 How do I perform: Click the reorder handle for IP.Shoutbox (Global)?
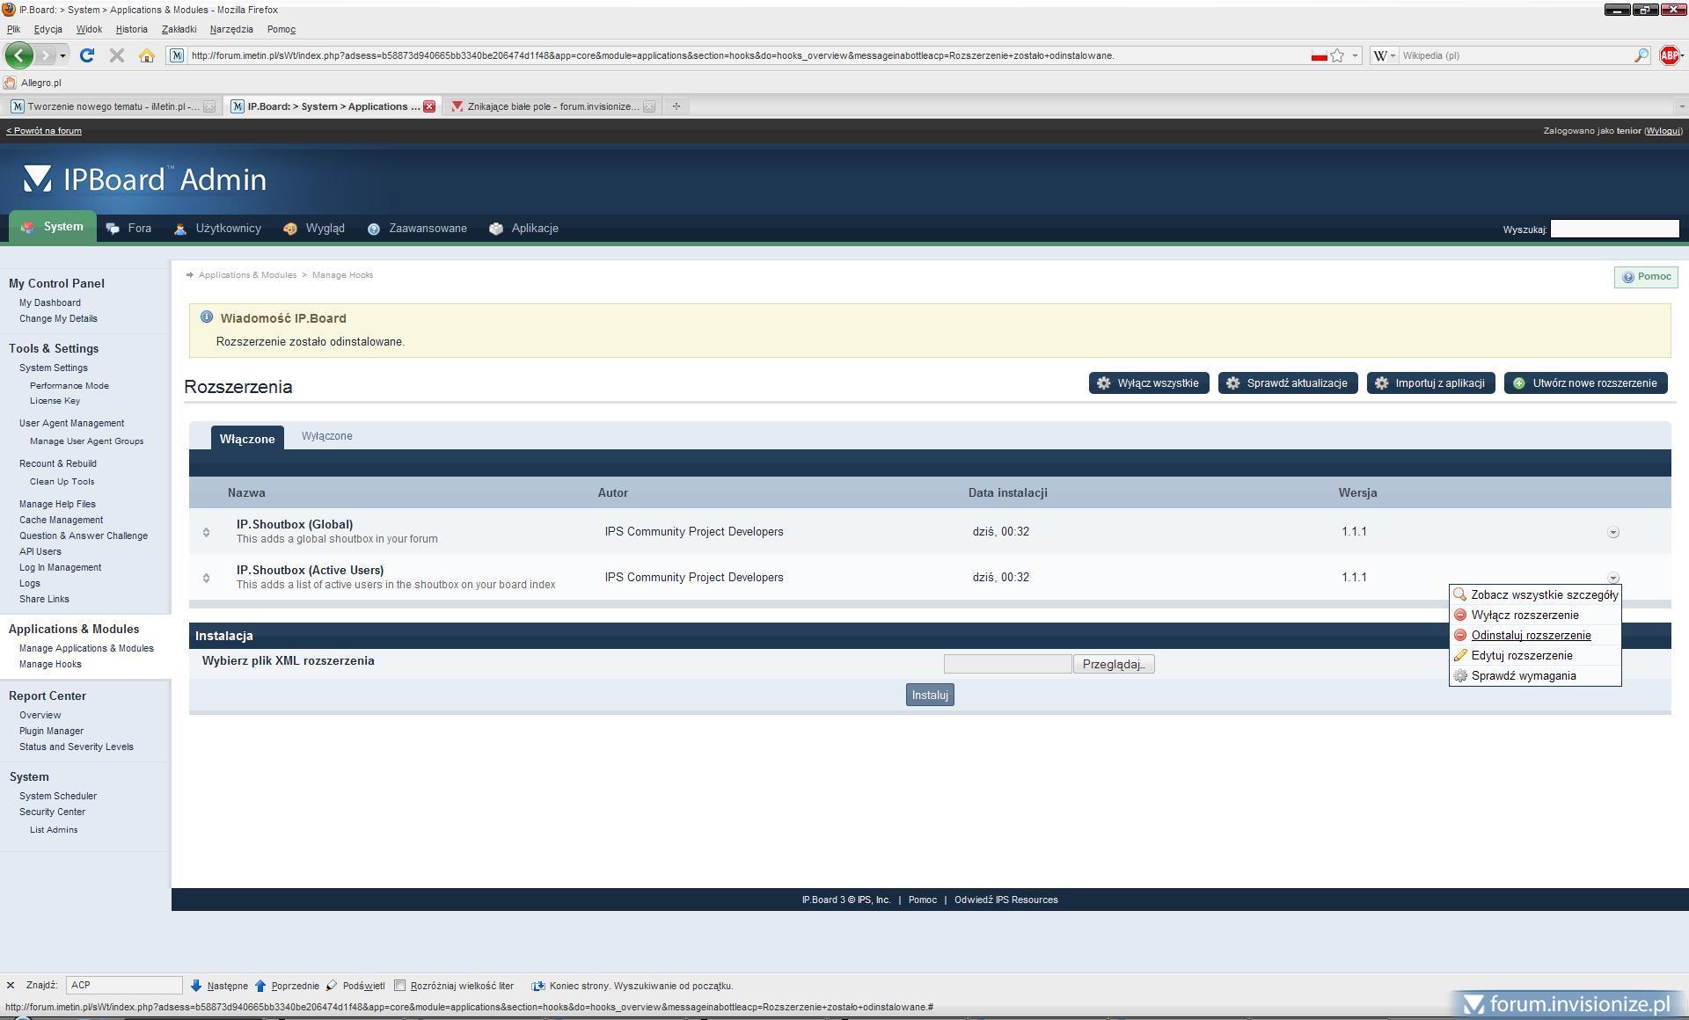pos(206,532)
